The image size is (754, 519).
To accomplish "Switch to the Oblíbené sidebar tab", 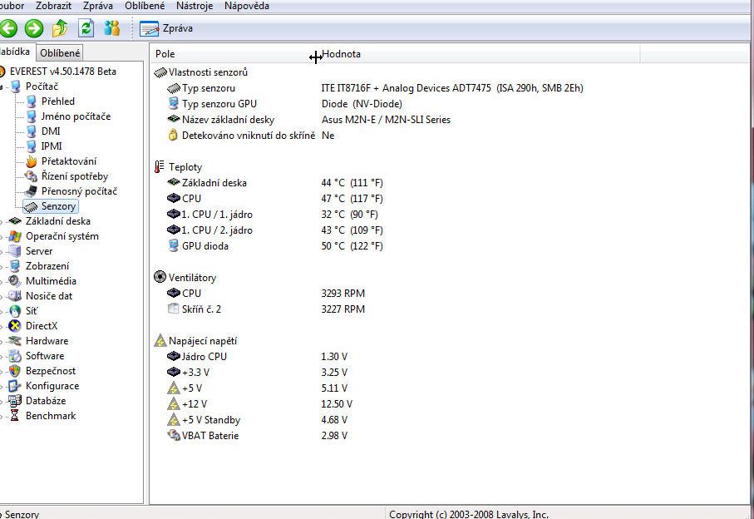I will tap(60, 53).
